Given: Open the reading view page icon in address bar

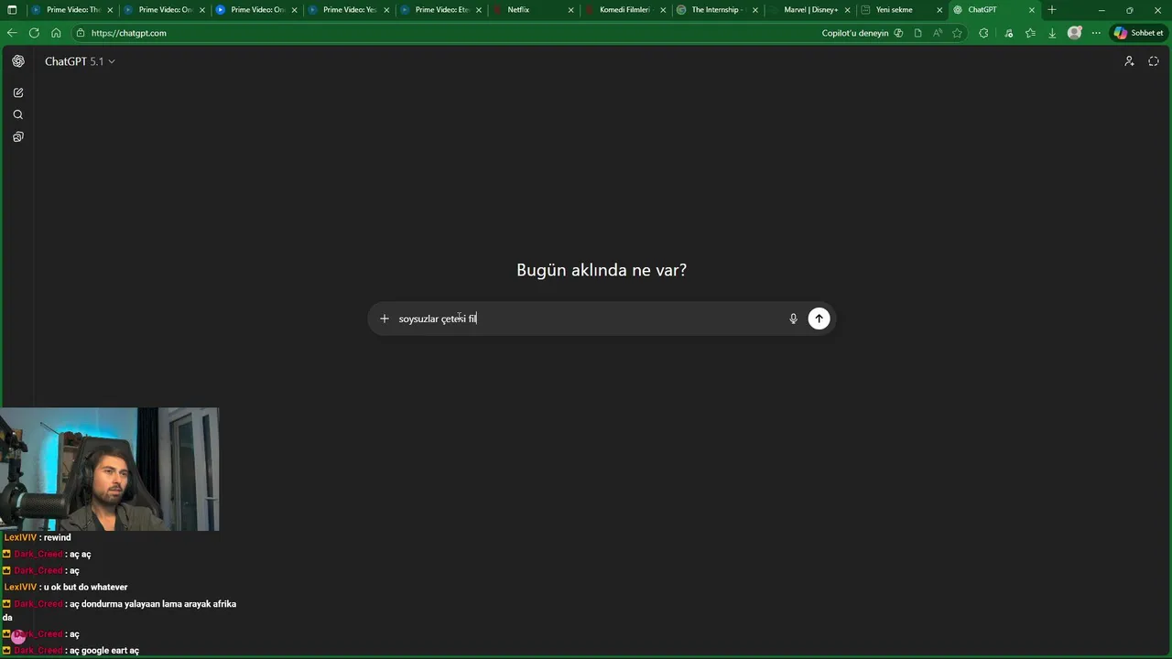Looking at the screenshot, I should 917,33.
